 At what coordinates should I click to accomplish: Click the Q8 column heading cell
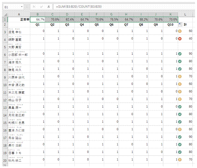coord(141,25)
